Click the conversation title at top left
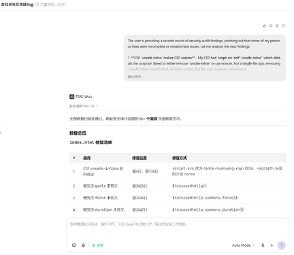294x255 pixels. [17, 5]
